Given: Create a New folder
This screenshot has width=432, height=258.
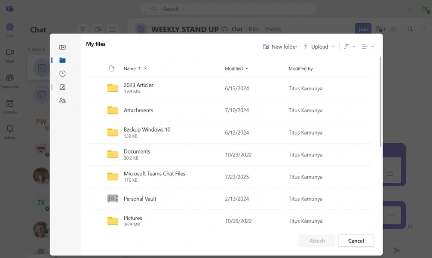Looking at the screenshot, I should coord(280,47).
